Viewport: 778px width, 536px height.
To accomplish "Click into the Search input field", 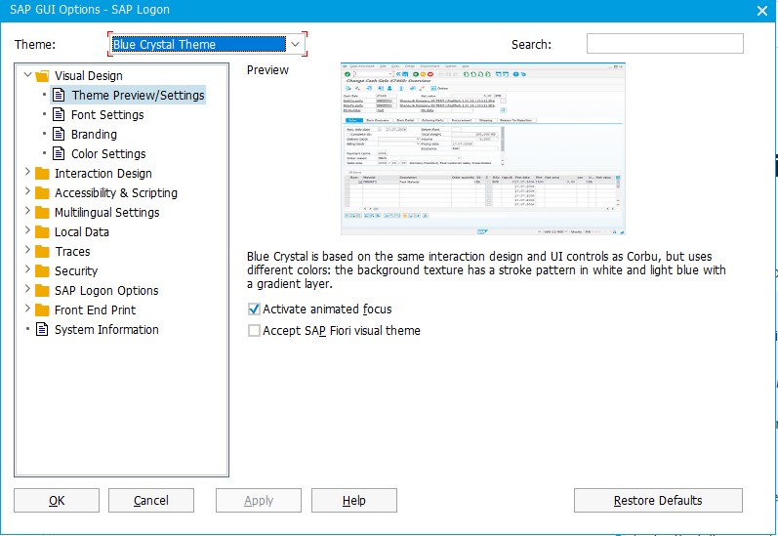I will coord(665,44).
